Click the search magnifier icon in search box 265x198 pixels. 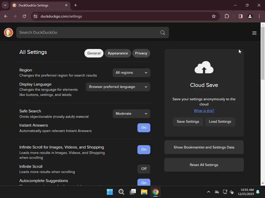pyautogui.click(x=163, y=32)
